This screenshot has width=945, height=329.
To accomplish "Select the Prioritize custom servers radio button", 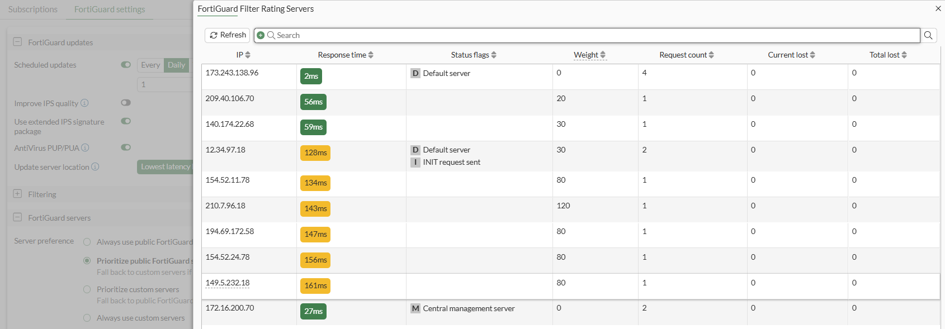I will tap(87, 289).
